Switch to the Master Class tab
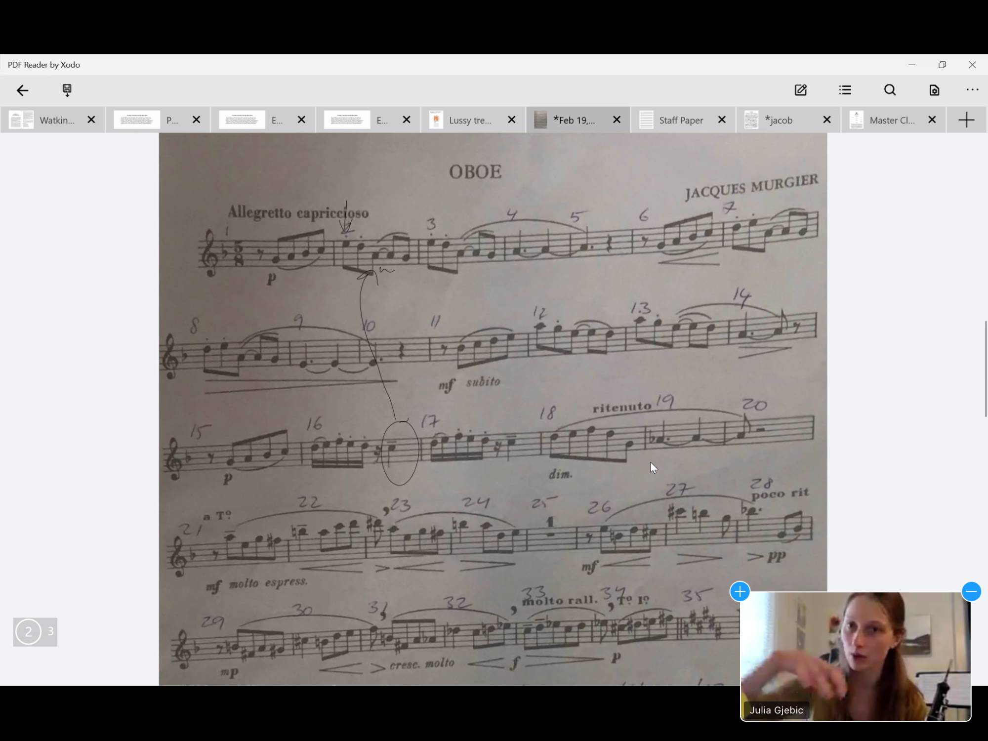Viewport: 988px width, 741px height. pyautogui.click(x=892, y=120)
